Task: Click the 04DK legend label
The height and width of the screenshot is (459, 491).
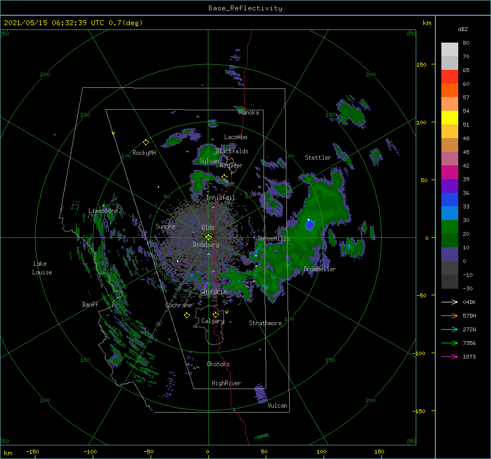Action: (x=469, y=302)
